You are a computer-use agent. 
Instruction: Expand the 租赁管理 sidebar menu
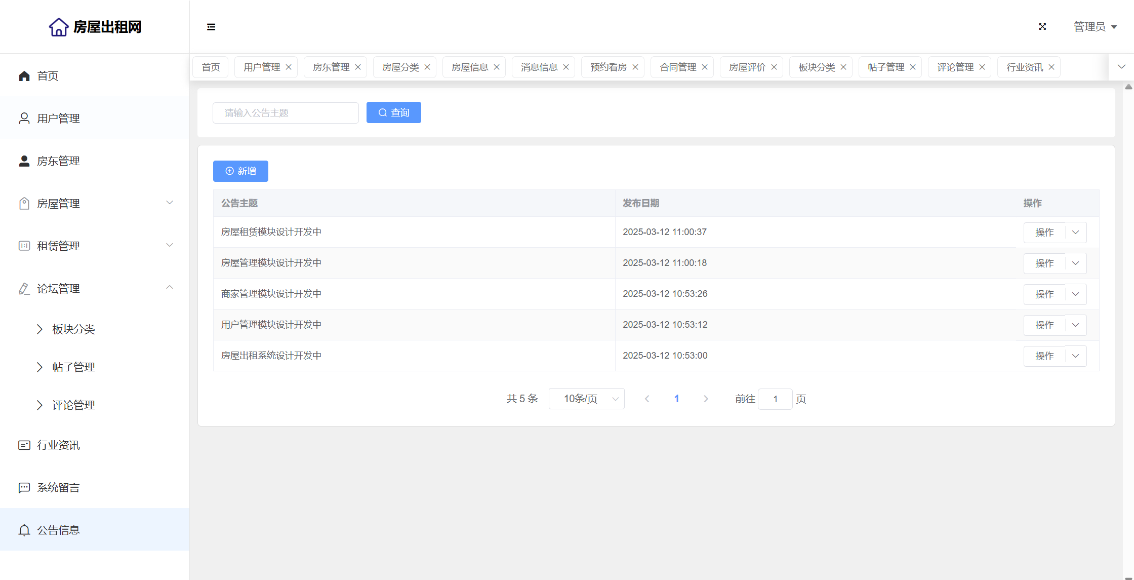170,245
